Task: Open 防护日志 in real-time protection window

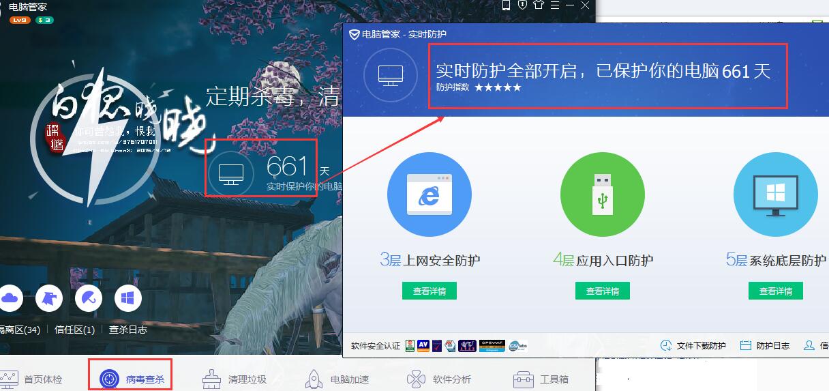Action: [765, 346]
